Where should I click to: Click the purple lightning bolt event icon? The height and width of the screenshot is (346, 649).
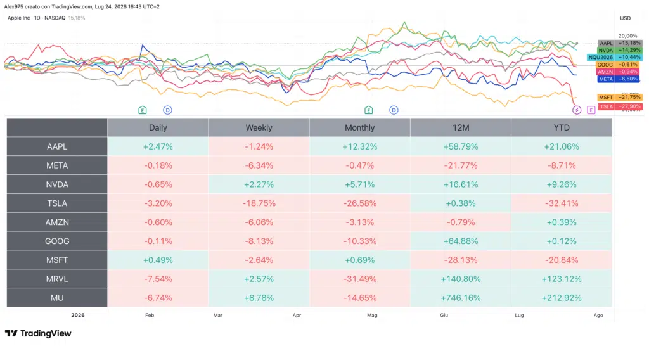coord(577,110)
